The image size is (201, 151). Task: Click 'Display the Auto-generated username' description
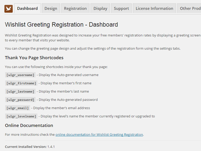click(x=69, y=75)
